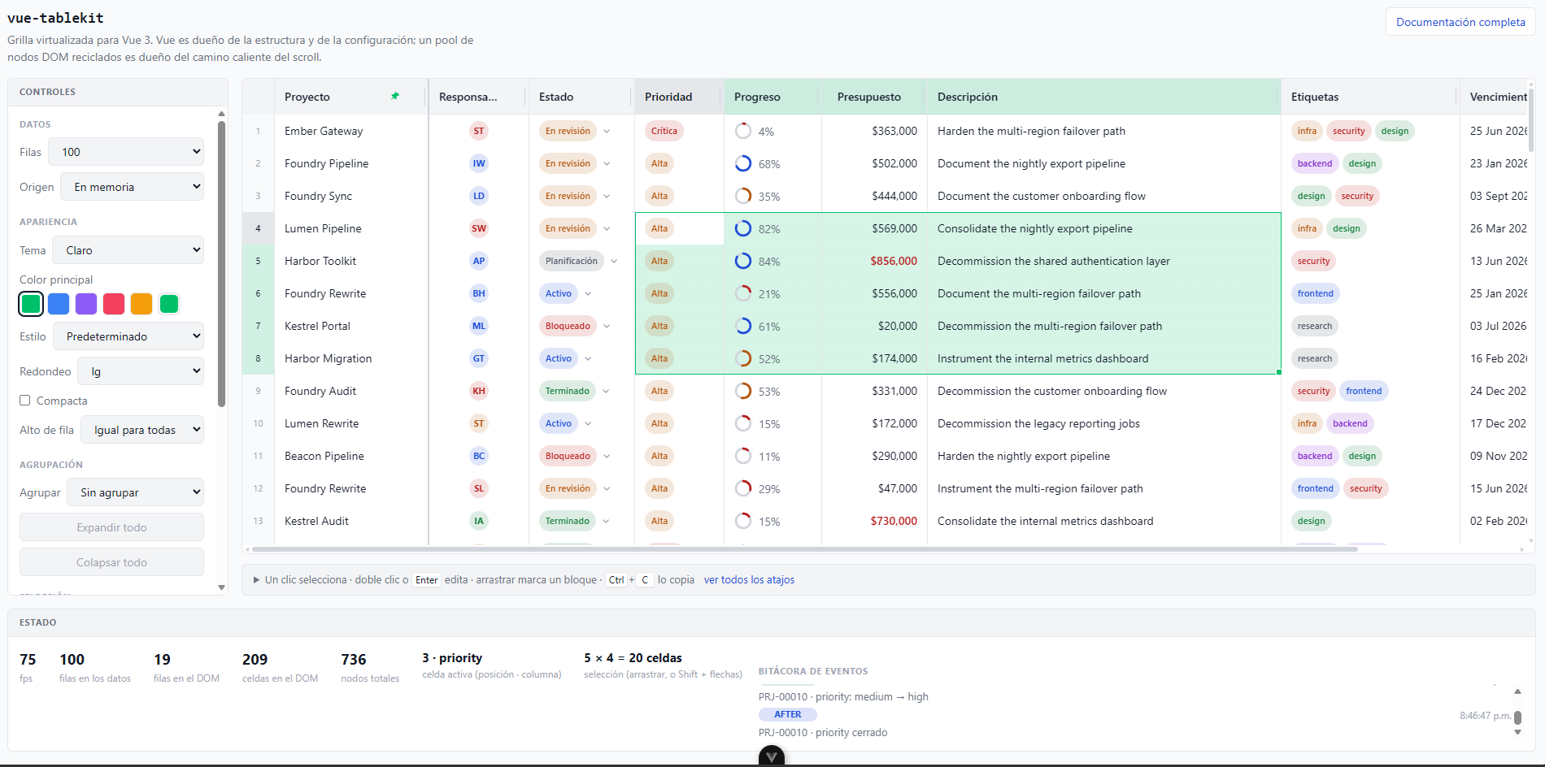Click the Colapsar todo button
This screenshot has width=1545, height=767.
[112, 562]
